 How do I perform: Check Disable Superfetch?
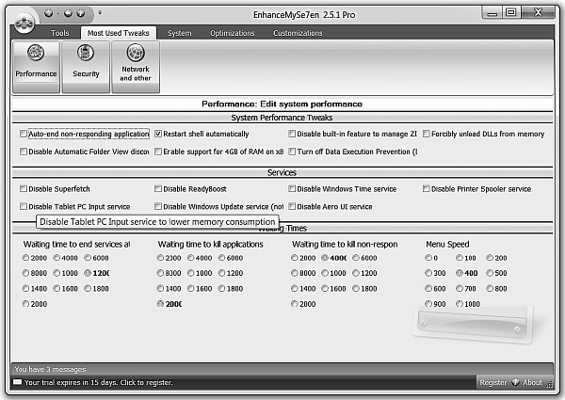[24, 188]
